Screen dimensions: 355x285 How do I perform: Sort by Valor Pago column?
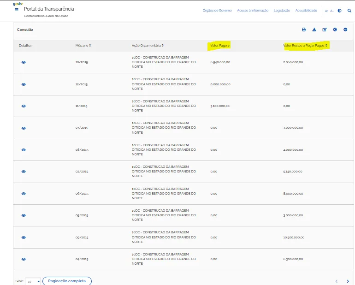[x=220, y=46]
